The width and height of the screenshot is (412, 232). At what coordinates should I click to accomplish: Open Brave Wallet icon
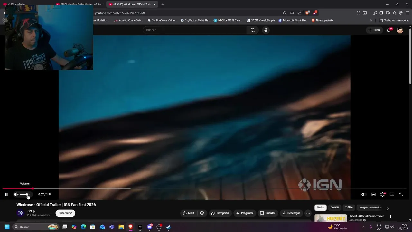388,13
